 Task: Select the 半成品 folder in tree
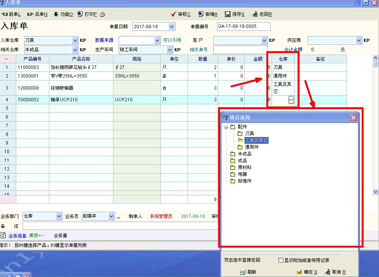244,154
